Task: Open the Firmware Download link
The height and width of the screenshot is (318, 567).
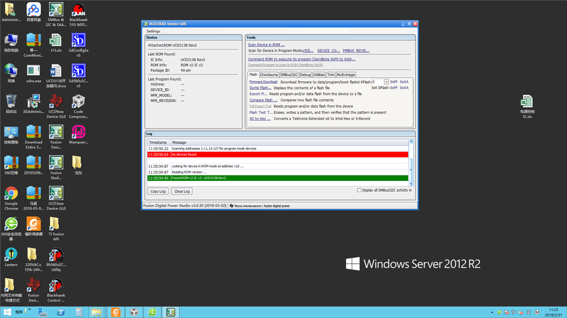Action: point(263,82)
